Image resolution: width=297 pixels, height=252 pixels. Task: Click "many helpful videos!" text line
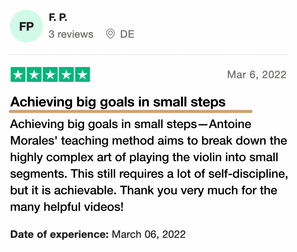67,207
